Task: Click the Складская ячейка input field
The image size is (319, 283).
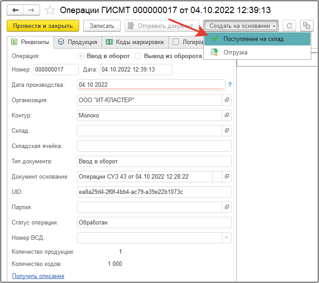Action: point(154,146)
